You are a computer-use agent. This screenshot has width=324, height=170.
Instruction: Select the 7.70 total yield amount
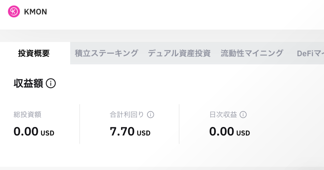click(122, 131)
